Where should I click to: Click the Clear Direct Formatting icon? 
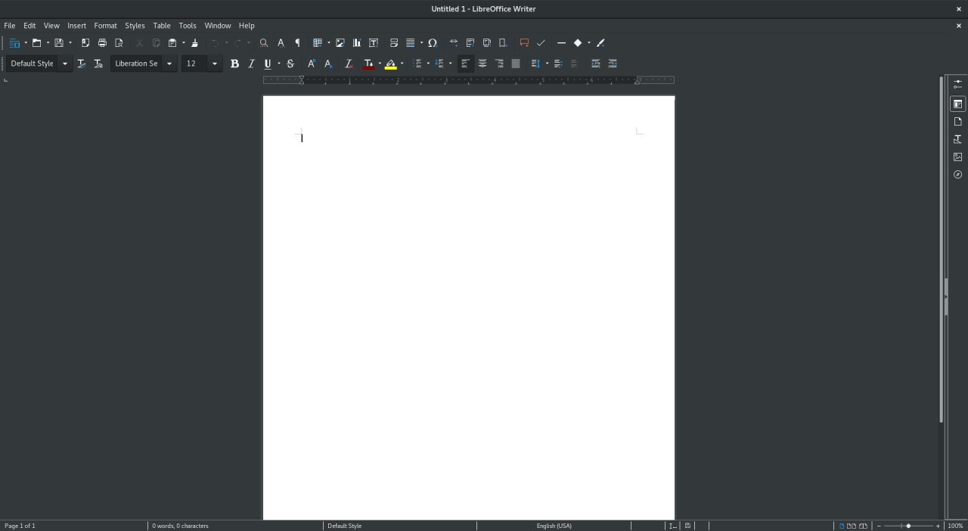[349, 64]
